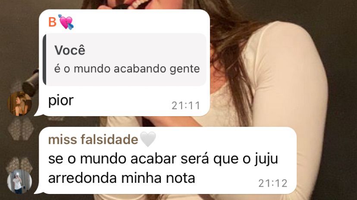Image resolution: width=357 pixels, height=200 pixels.
Task: Open sender B's profile picture avatar
Action: click(19, 104)
